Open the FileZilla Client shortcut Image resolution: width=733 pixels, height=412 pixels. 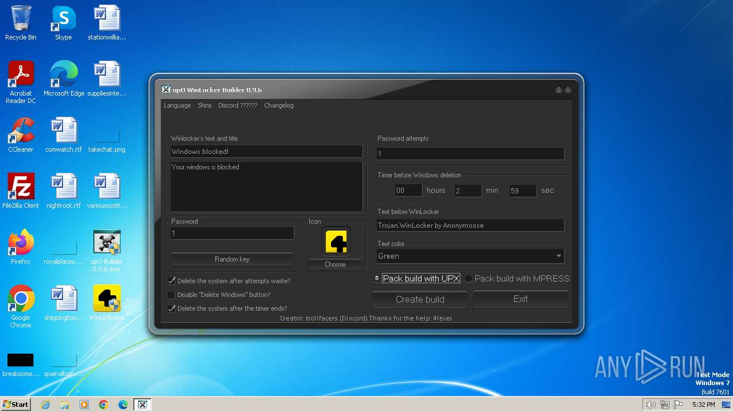click(x=21, y=191)
